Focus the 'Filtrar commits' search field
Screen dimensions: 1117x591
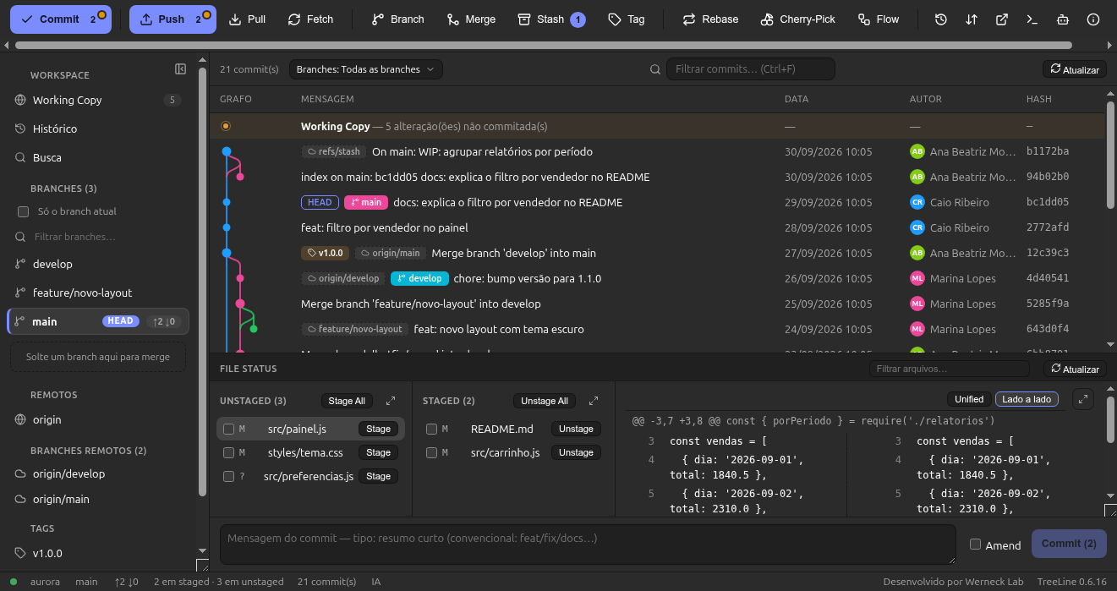(751, 69)
